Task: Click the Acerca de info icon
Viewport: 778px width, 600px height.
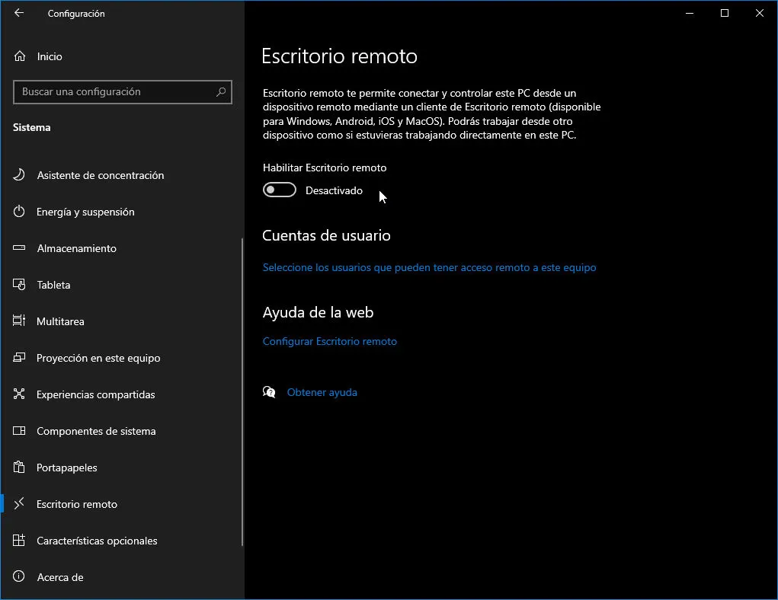Action: pyautogui.click(x=19, y=576)
